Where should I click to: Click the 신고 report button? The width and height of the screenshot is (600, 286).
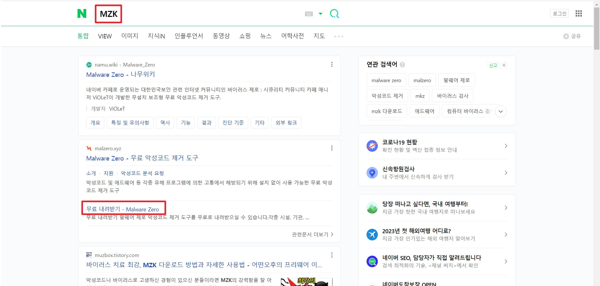tap(493, 65)
